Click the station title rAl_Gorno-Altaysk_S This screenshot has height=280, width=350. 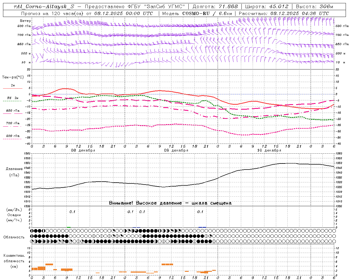tap(44, 7)
